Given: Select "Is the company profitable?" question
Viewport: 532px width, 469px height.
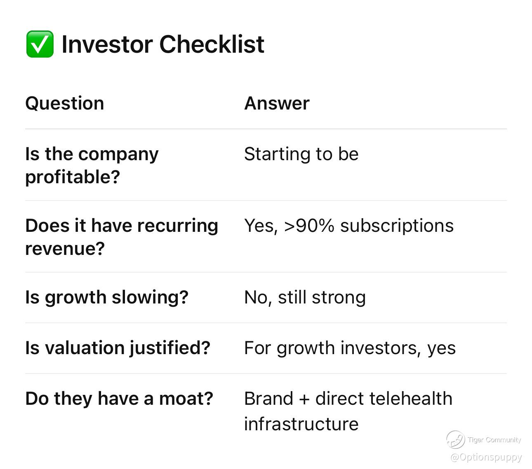Looking at the screenshot, I should [x=92, y=165].
